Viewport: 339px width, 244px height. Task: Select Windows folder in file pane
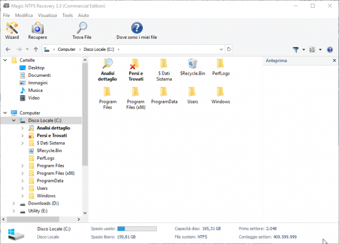(x=221, y=95)
